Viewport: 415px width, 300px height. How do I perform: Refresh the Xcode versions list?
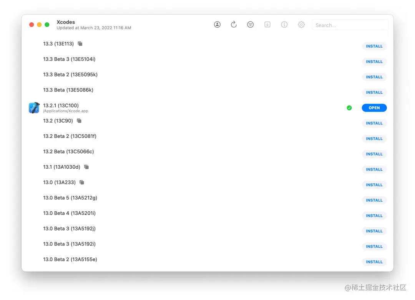[234, 25]
